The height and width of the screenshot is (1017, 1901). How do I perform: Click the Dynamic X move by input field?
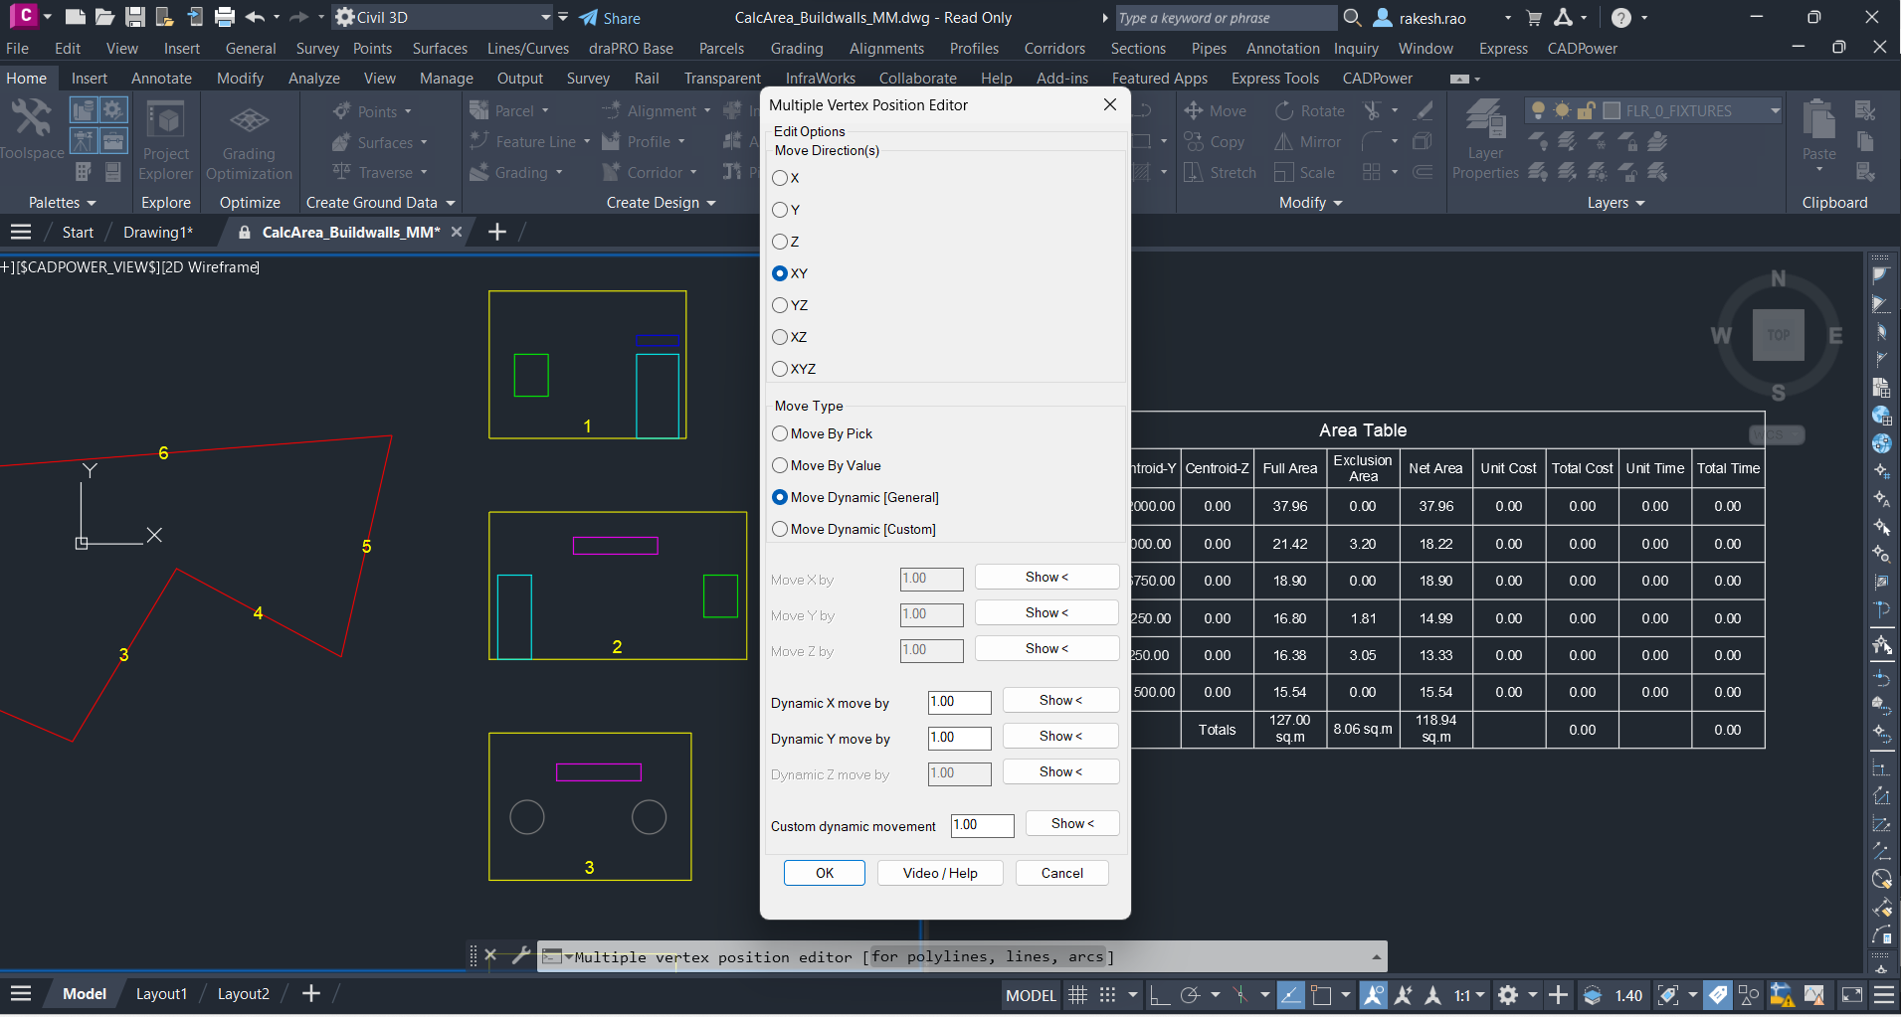[x=958, y=702]
